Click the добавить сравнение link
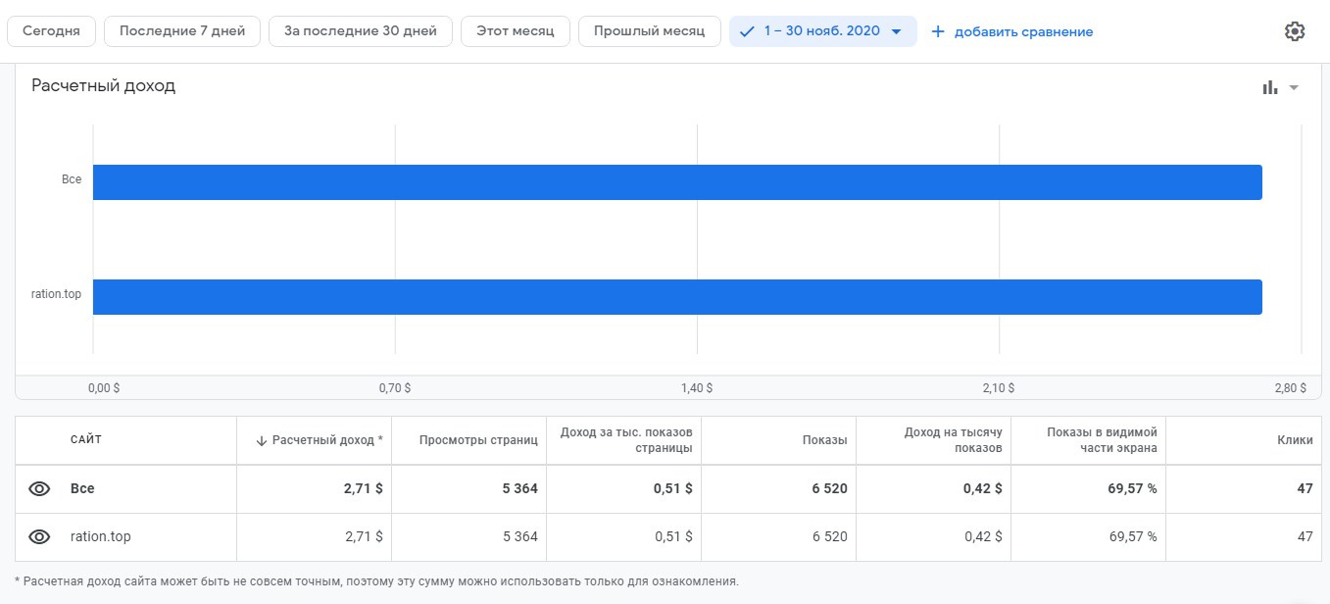This screenshot has width=1330, height=604. 1023,31
